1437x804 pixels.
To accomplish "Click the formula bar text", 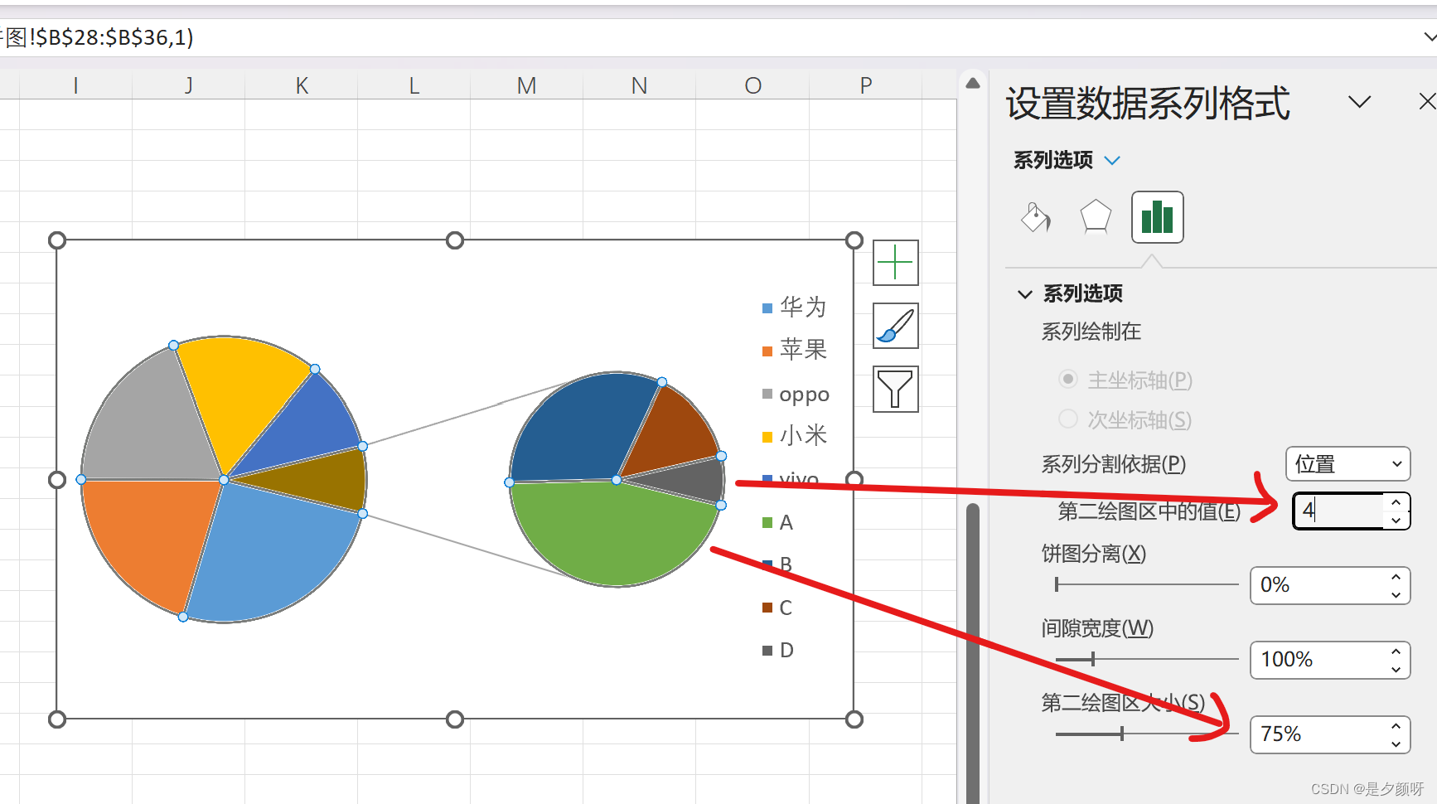I will pos(97,37).
